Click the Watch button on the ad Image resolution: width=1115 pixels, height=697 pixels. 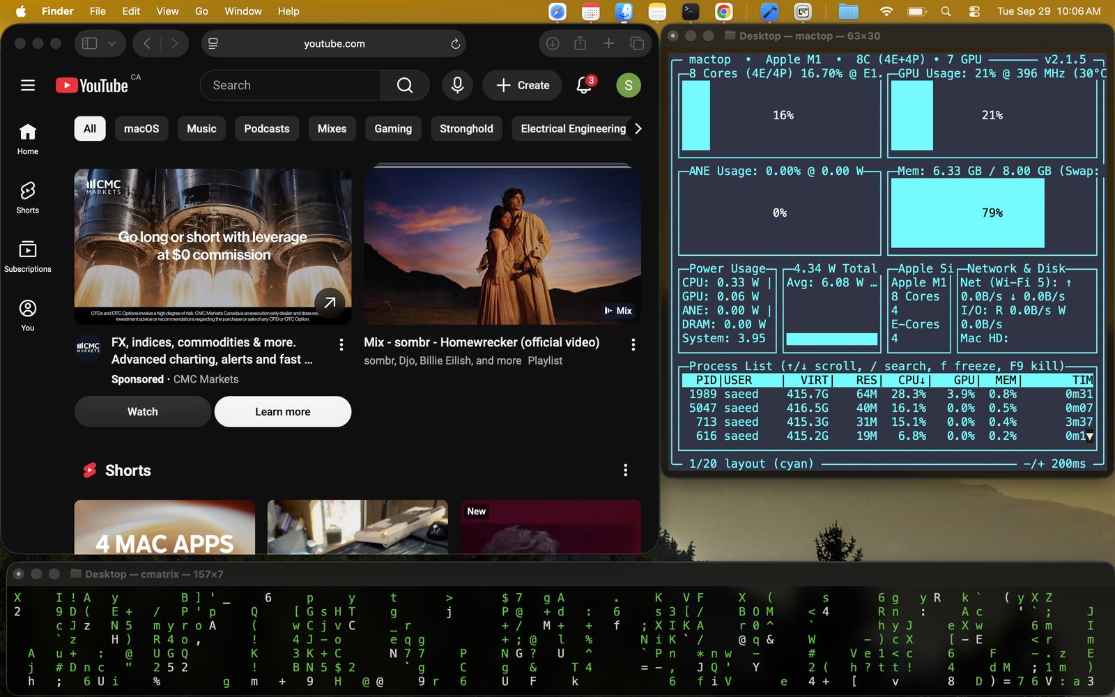point(143,412)
